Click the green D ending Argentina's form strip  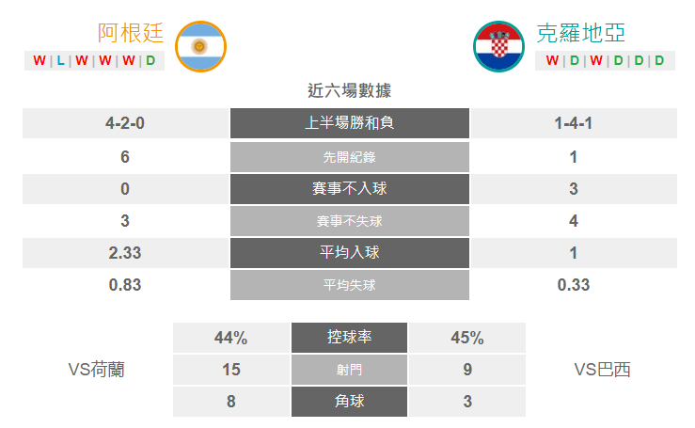tap(150, 60)
